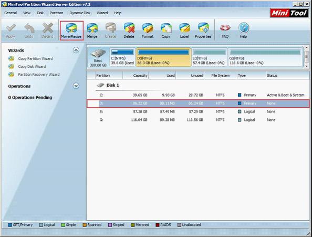
Task: Sort by Partition column header
Action: (109, 76)
